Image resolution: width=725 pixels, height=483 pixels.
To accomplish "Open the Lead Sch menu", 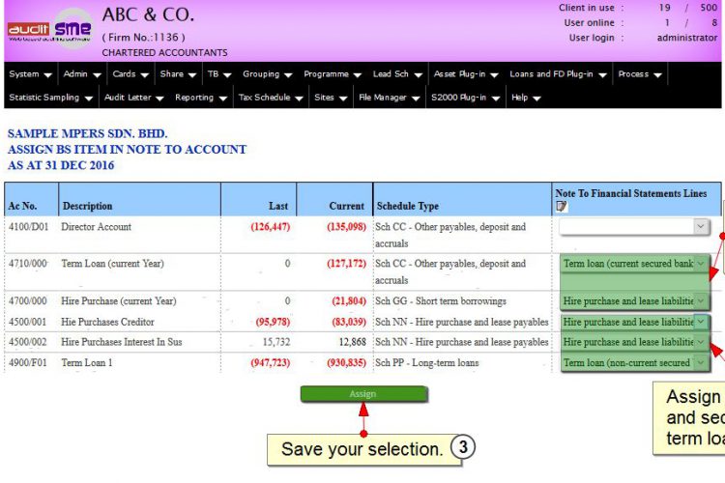I will coord(397,74).
